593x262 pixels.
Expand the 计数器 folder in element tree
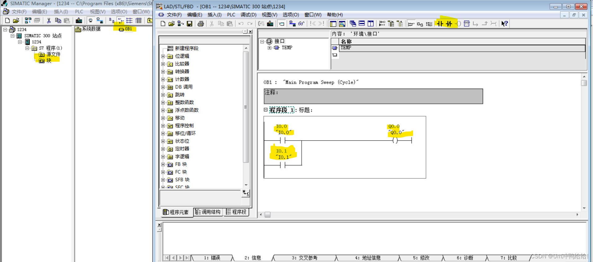pos(163,79)
